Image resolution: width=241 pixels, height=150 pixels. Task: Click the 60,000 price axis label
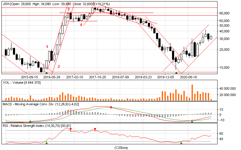click(224, 21)
